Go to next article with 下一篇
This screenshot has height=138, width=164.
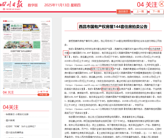tap(156, 12)
